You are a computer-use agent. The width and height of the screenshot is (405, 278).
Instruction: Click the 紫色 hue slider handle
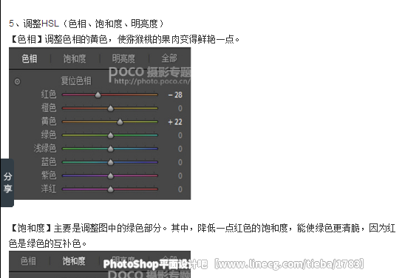point(110,176)
